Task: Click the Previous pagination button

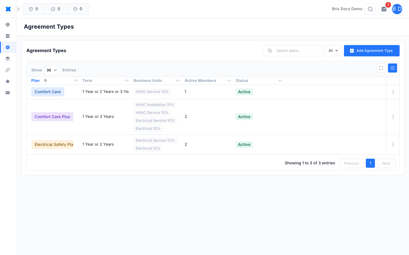Action: [x=351, y=163]
